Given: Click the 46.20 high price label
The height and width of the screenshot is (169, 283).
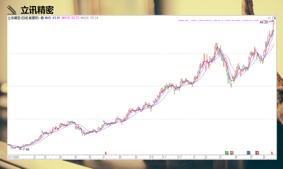Looking at the screenshot, I should [x=264, y=22].
